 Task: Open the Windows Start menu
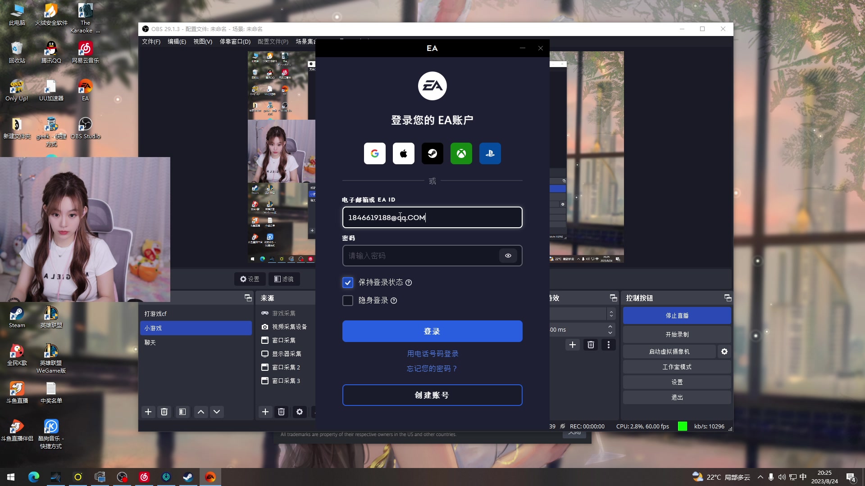coord(11,477)
